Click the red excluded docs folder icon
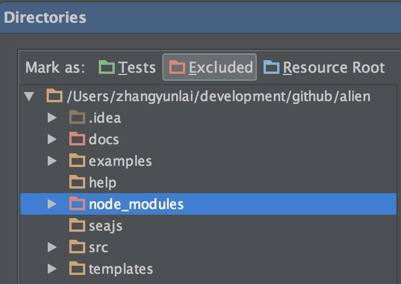401x284 pixels. pyautogui.click(x=77, y=140)
